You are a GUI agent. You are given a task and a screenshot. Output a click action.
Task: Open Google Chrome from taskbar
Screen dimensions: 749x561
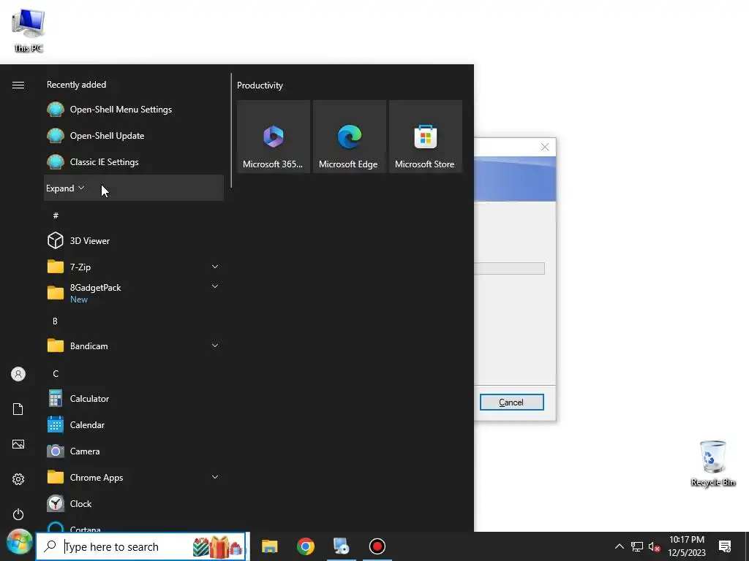306,546
